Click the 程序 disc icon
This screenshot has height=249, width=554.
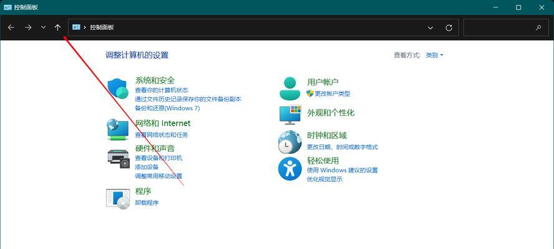[118, 199]
